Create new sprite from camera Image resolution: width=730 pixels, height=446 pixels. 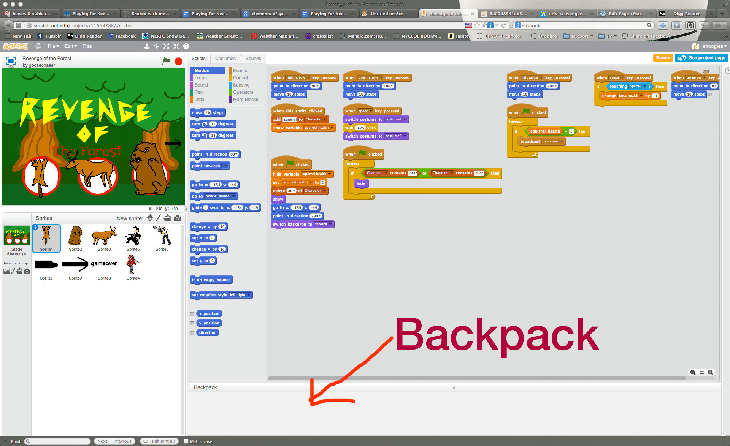[178, 218]
